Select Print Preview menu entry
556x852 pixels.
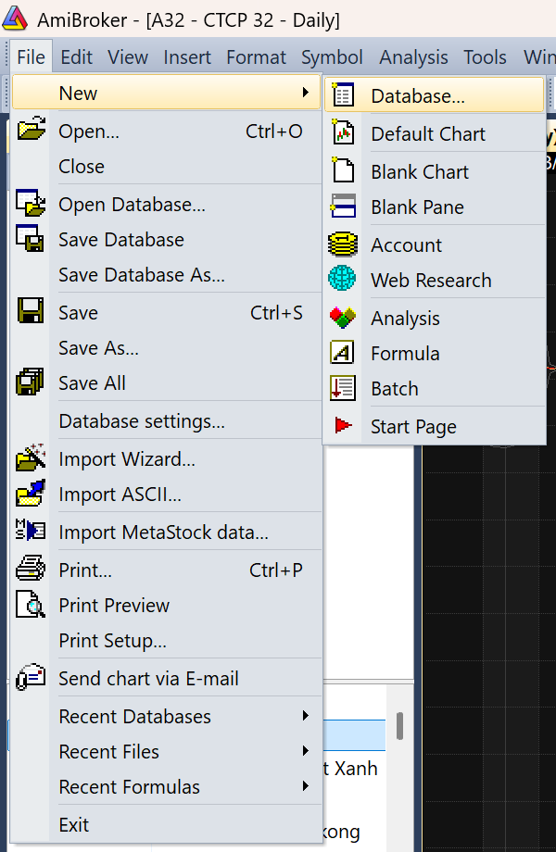tap(166, 606)
